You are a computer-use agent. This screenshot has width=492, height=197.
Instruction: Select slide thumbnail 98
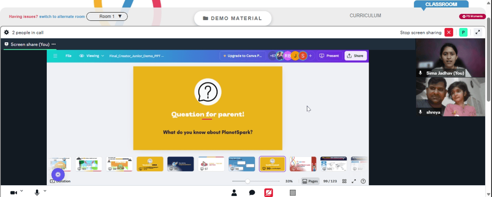pos(242,164)
